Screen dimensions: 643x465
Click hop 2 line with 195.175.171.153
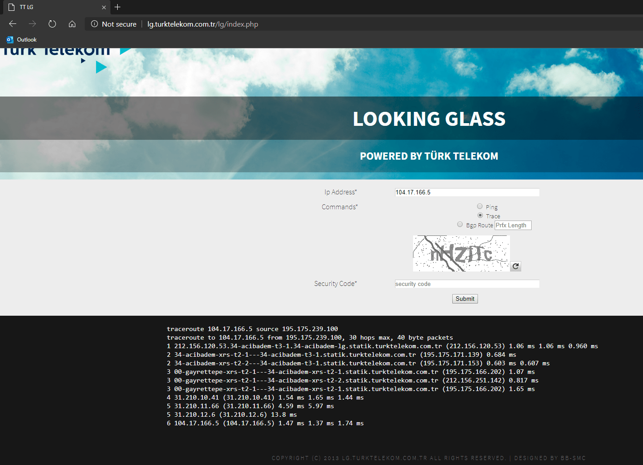(x=358, y=363)
